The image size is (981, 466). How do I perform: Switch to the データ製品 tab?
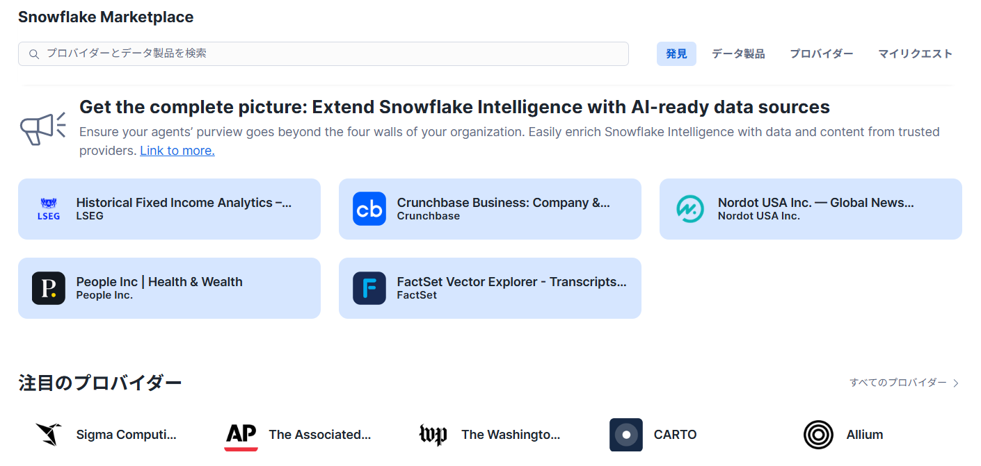(738, 54)
